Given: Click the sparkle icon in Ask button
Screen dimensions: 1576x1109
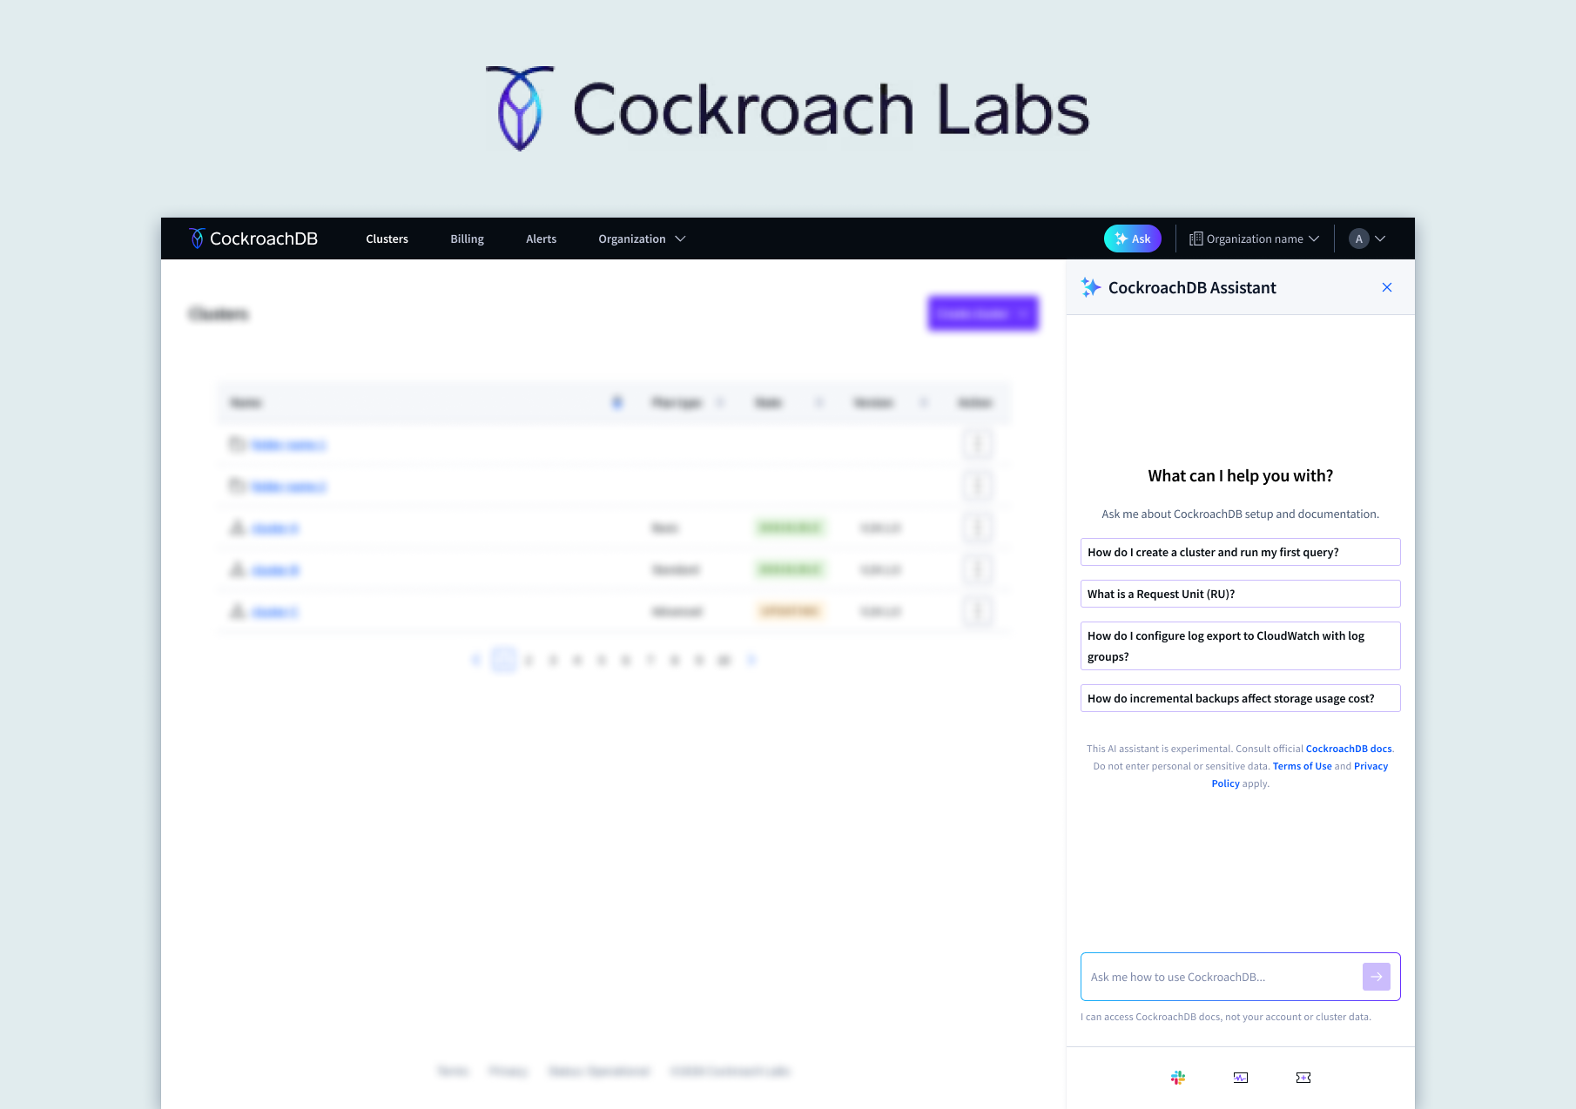Looking at the screenshot, I should click(x=1121, y=239).
